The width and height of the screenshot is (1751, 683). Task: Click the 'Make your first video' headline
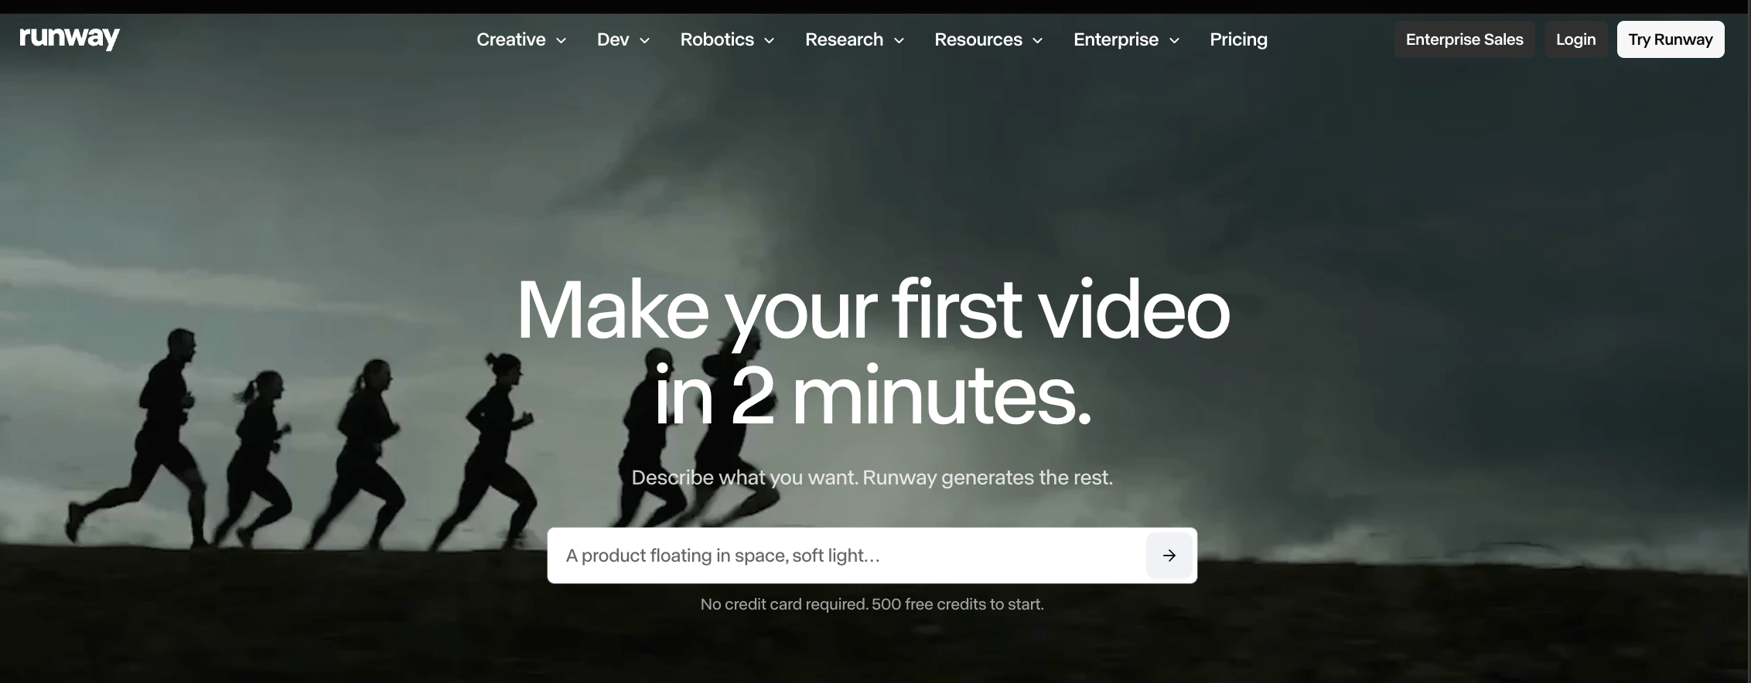point(872,352)
